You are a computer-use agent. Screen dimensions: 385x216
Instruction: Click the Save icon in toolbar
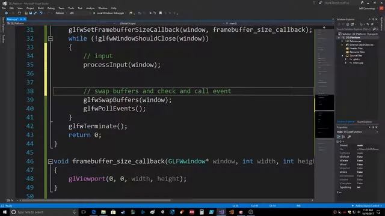(31, 13)
